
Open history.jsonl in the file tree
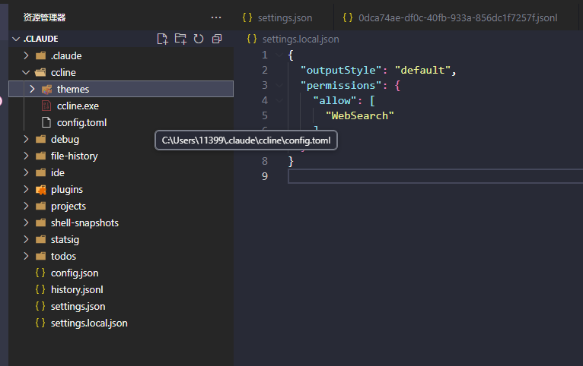tap(77, 289)
